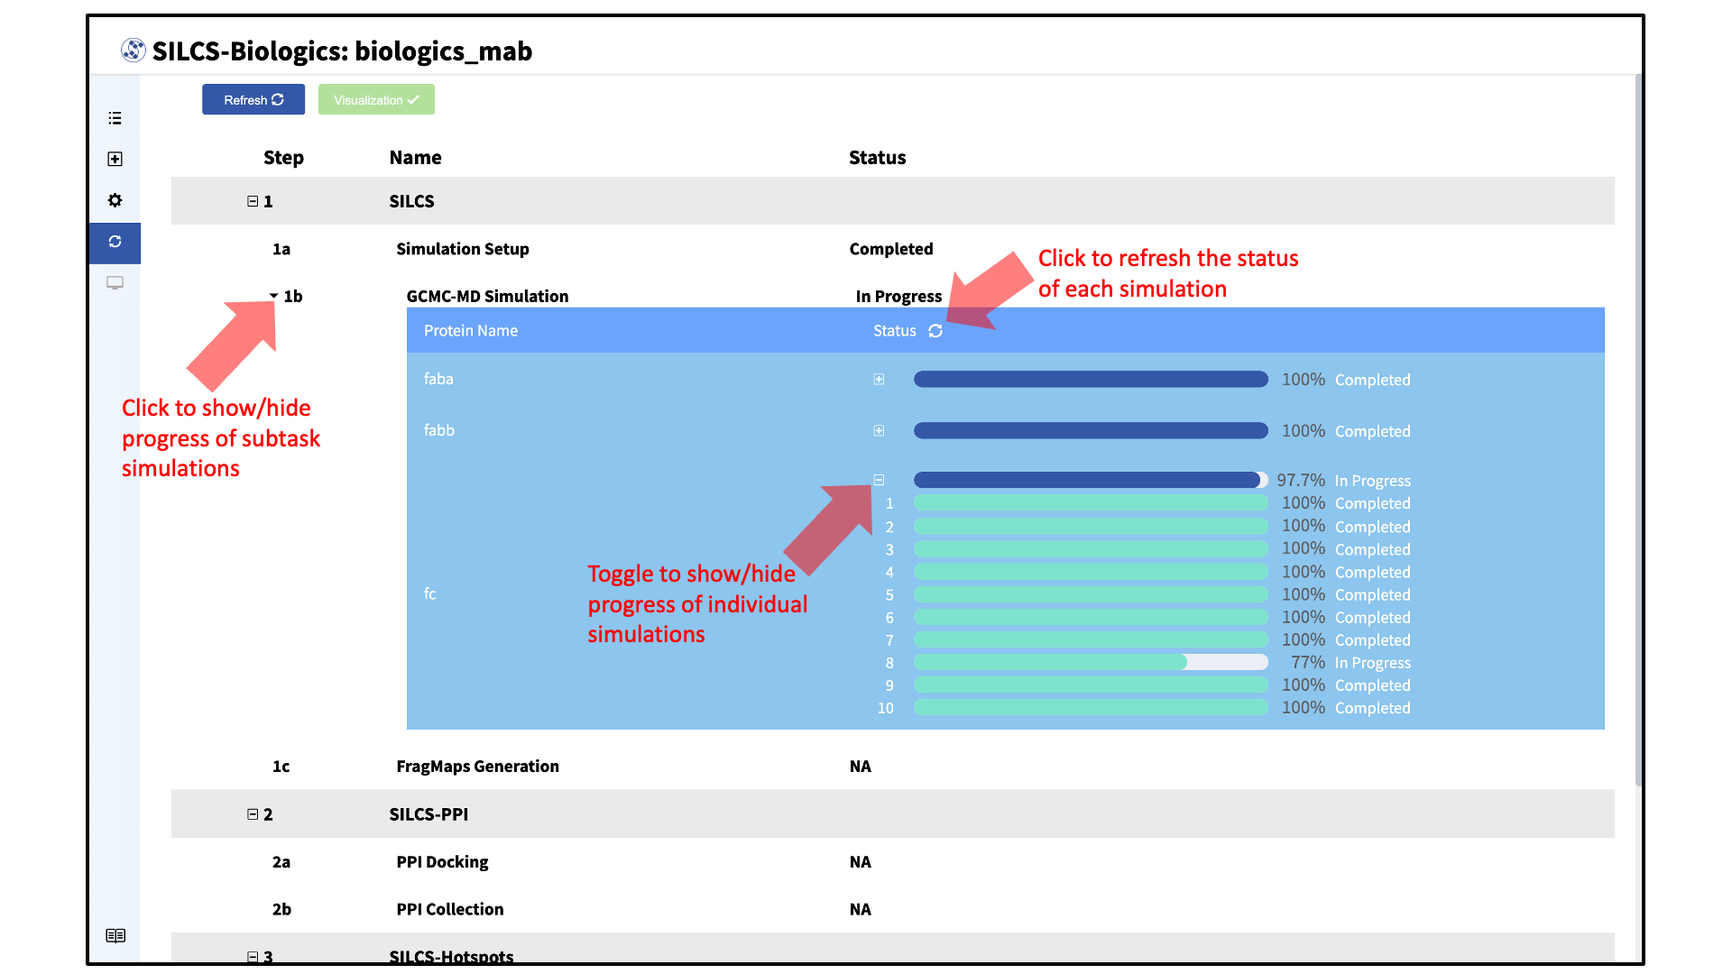This screenshot has height=974, width=1732.
Task: Select the 'Simulation Setup' row name
Action: 463,249
